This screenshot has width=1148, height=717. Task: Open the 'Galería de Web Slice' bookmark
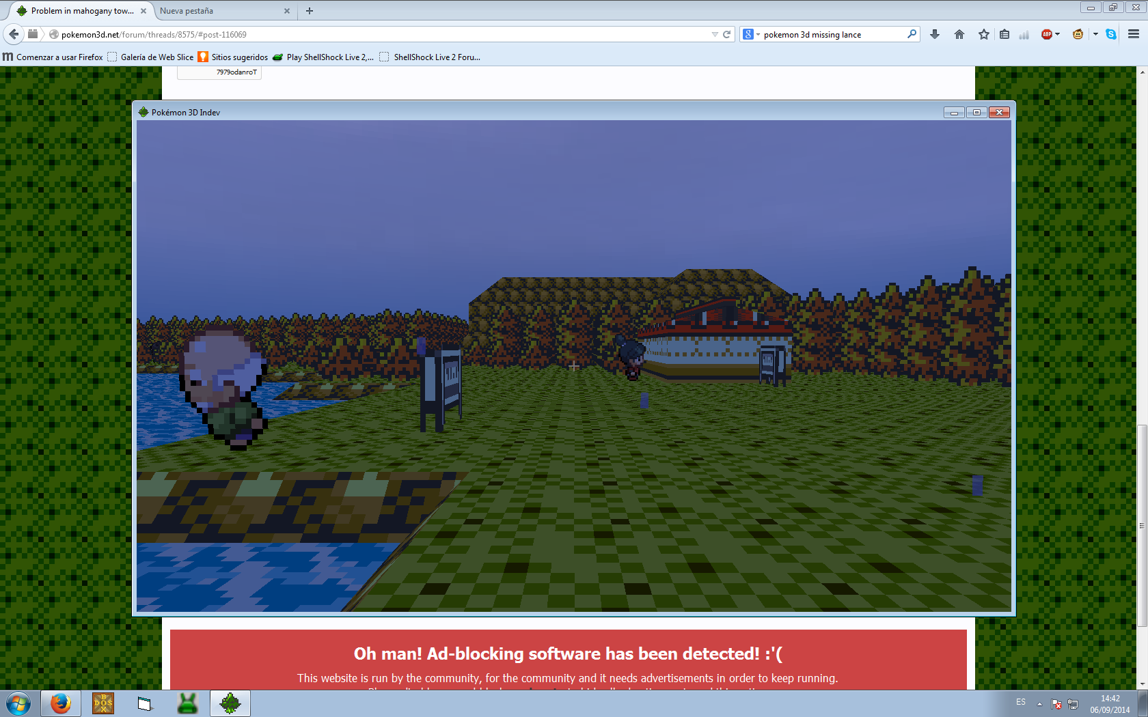click(150, 57)
